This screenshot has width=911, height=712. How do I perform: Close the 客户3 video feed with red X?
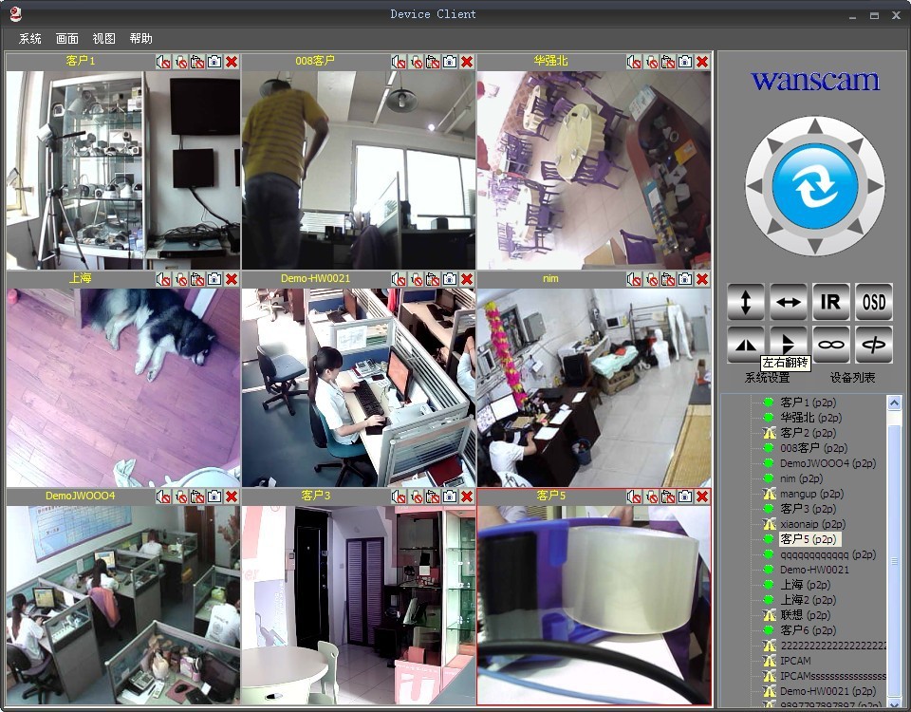(x=467, y=497)
